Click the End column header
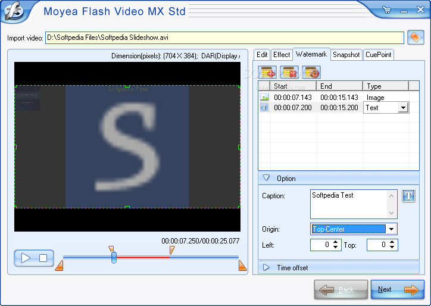The width and height of the screenshot is (431, 306). 340,86
